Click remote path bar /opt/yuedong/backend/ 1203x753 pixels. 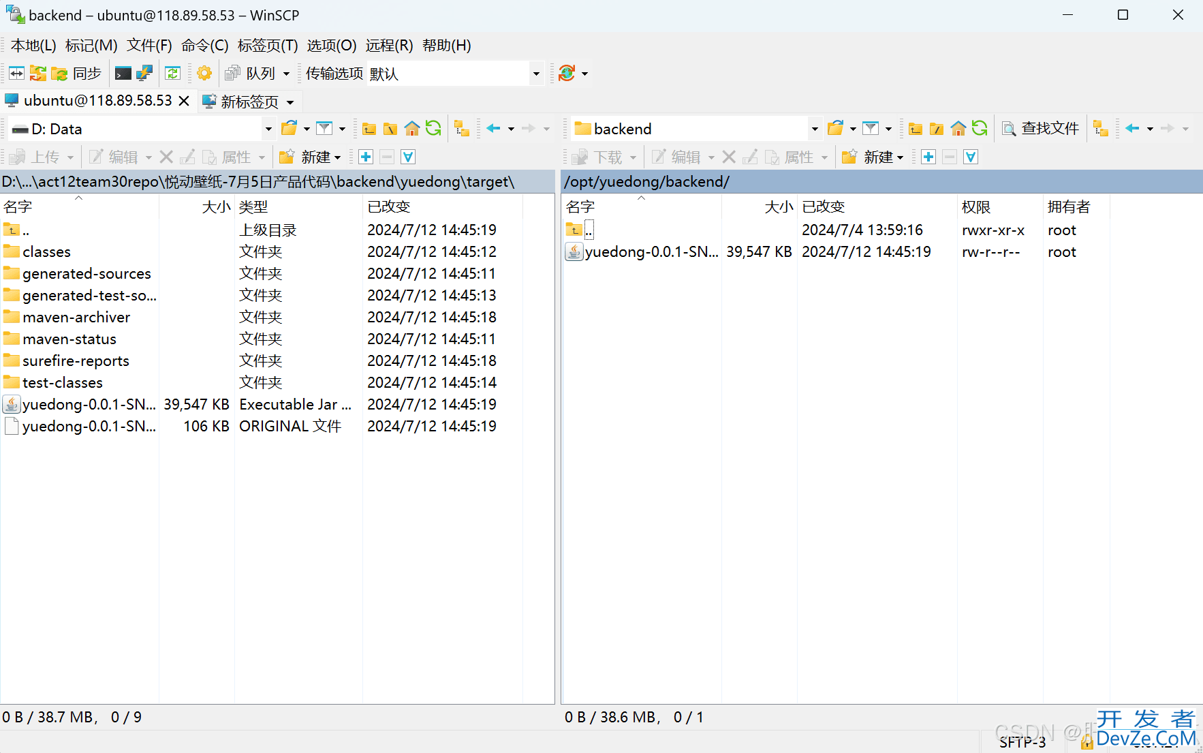881,182
